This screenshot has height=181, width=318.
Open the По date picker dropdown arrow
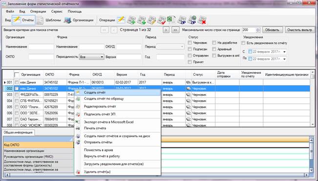pyautogui.click(x=284, y=59)
